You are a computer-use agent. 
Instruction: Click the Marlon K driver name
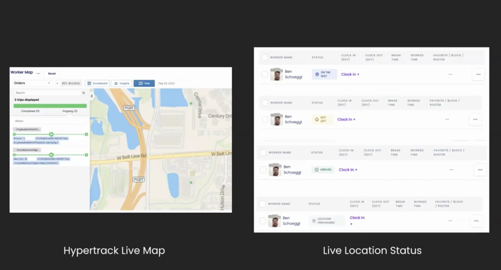20,159
